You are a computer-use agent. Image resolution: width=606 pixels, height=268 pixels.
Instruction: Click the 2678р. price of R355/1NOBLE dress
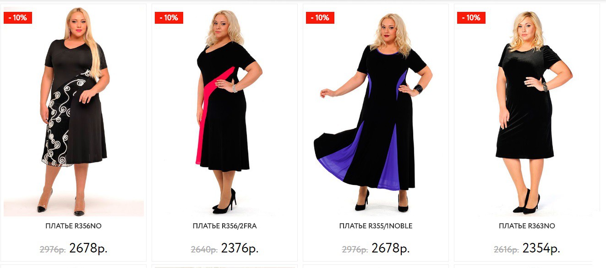click(x=391, y=248)
